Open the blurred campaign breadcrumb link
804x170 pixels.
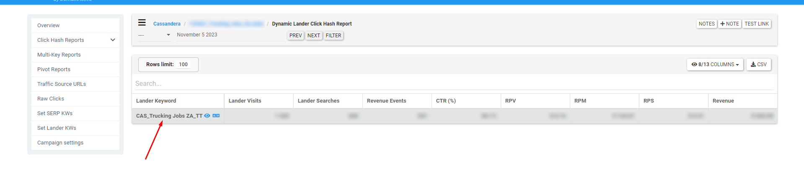[x=227, y=24]
